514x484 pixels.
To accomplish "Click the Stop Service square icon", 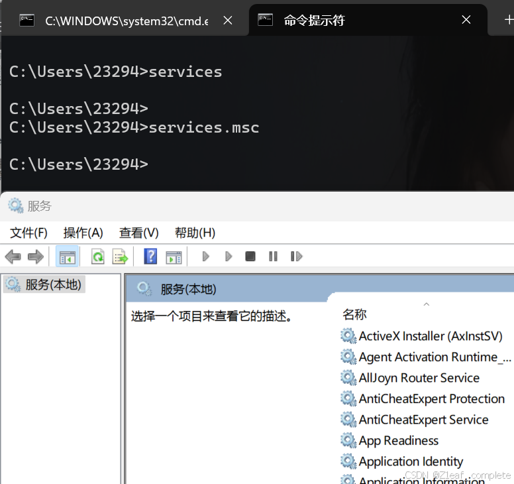I will (x=250, y=257).
